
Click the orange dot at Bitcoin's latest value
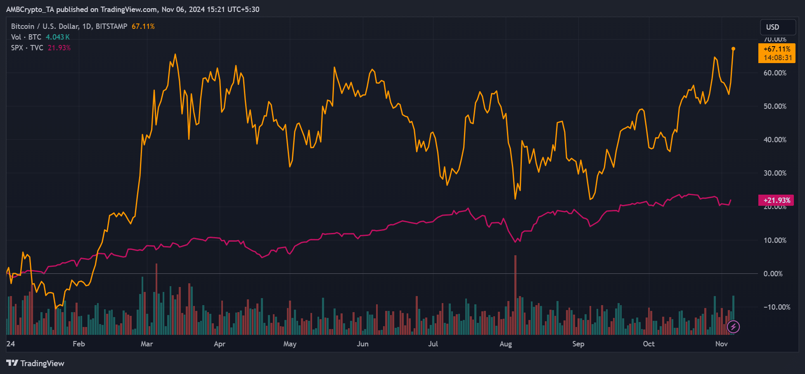733,49
